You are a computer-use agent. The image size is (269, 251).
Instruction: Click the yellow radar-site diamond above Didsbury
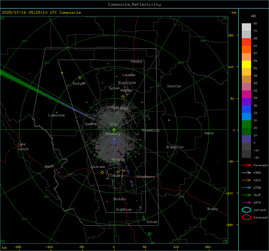click(x=114, y=130)
